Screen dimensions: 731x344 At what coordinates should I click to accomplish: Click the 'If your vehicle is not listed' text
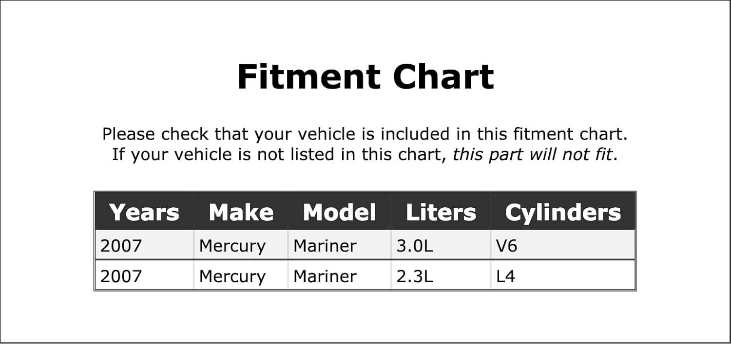(279, 155)
